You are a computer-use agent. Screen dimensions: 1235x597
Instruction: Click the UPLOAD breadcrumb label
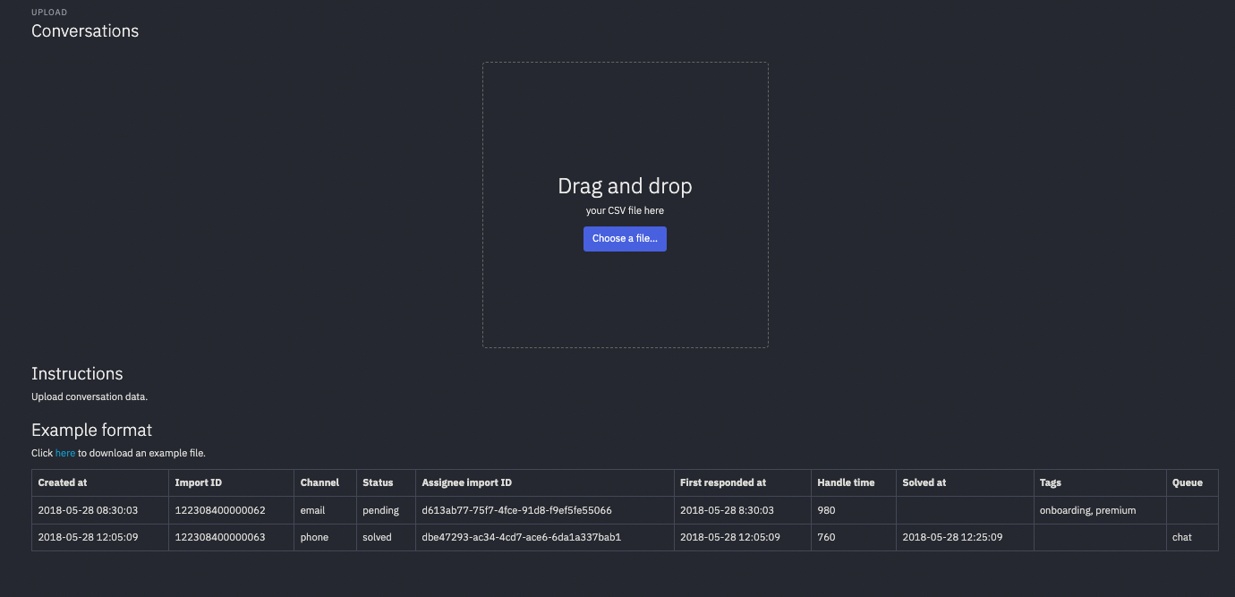pos(49,13)
